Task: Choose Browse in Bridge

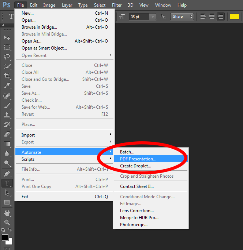Action: [64, 27]
